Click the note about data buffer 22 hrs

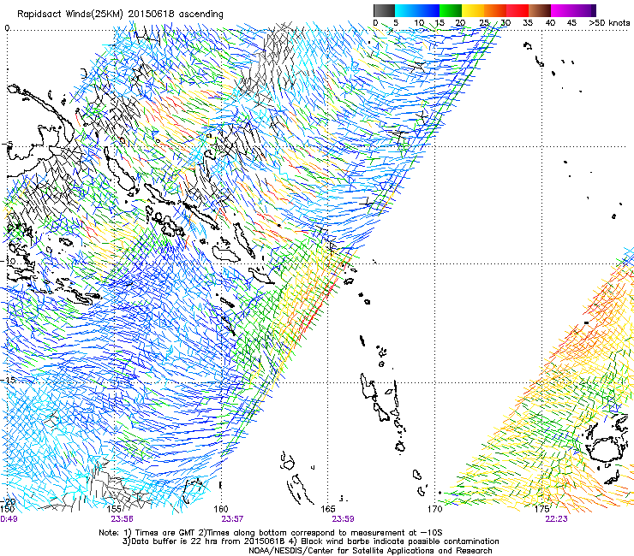pyautogui.click(x=310, y=541)
